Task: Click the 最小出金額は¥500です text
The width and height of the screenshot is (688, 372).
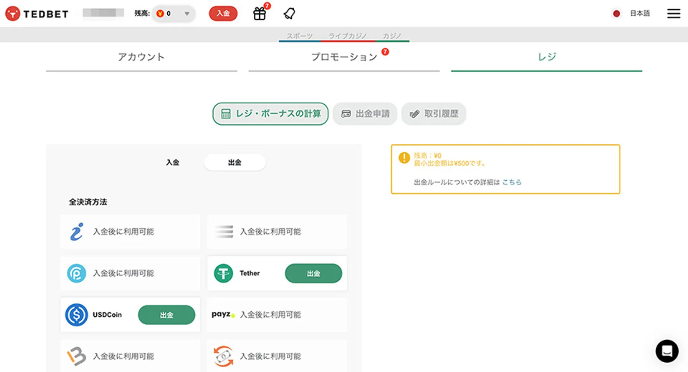Action: 449,163
